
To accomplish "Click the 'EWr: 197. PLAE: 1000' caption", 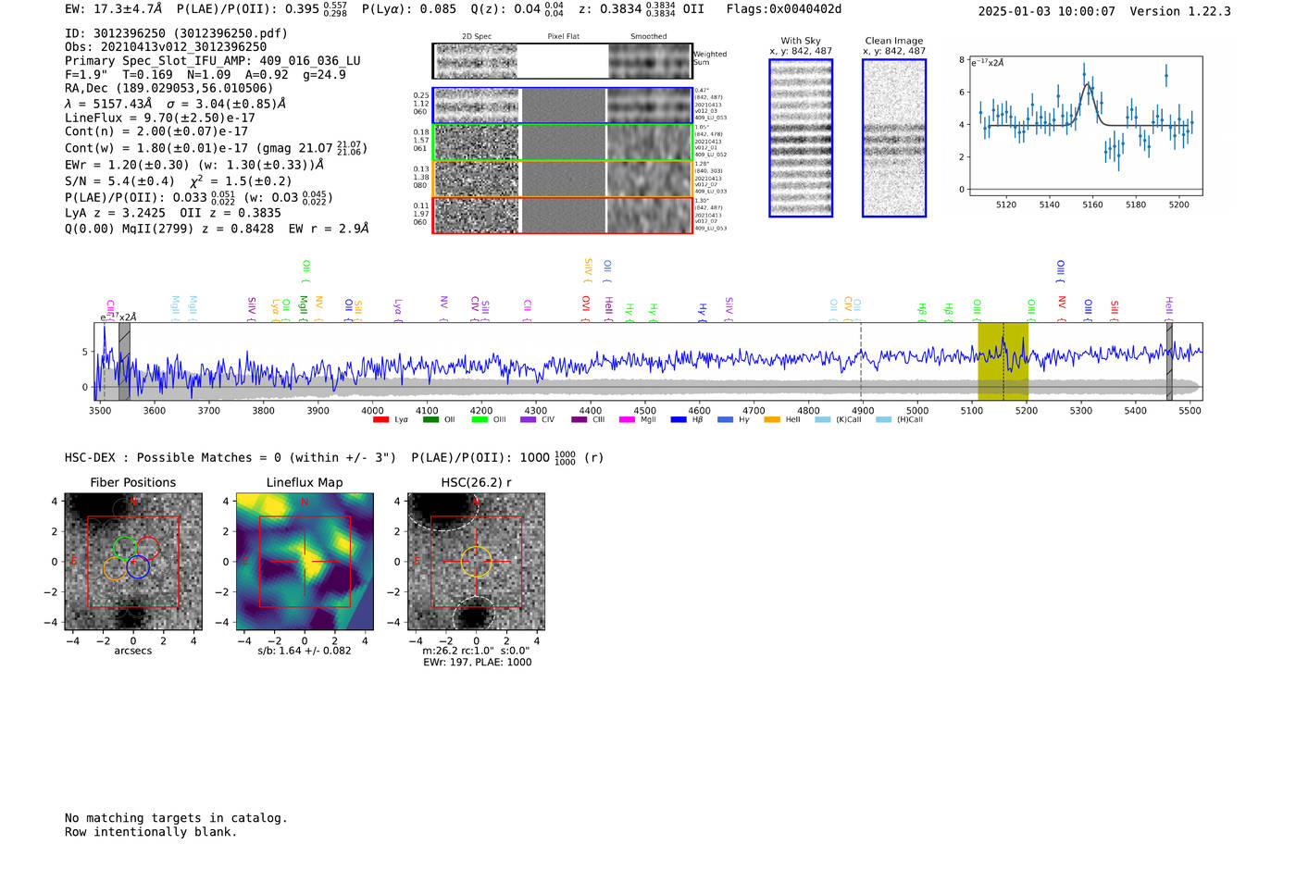I will [x=478, y=663].
